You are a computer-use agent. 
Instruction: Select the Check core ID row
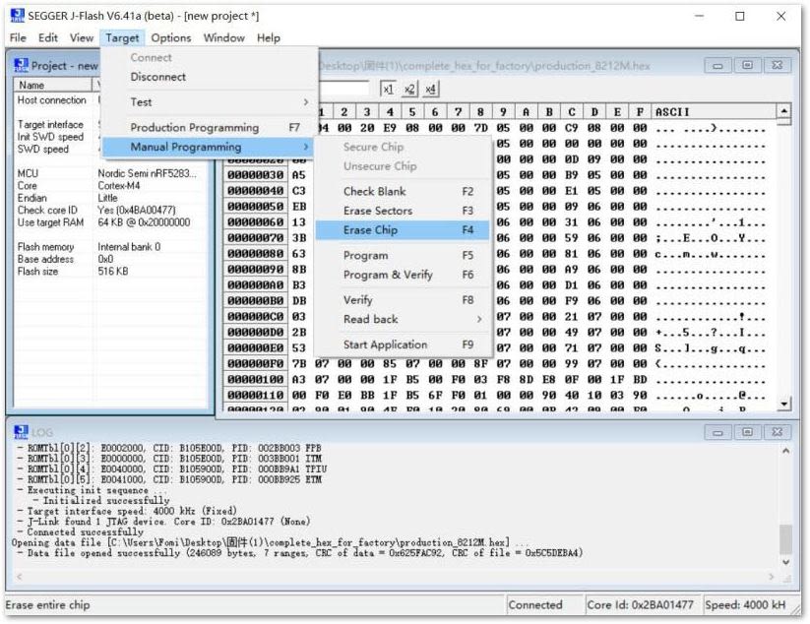point(111,211)
